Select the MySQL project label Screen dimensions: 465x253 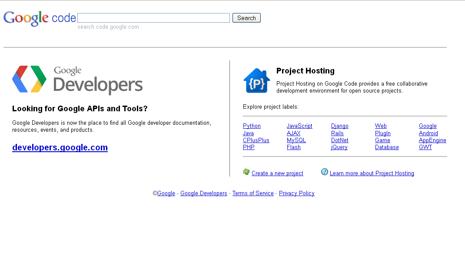tap(296, 140)
